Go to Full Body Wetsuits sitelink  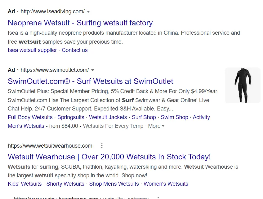[x=30, y=117]
